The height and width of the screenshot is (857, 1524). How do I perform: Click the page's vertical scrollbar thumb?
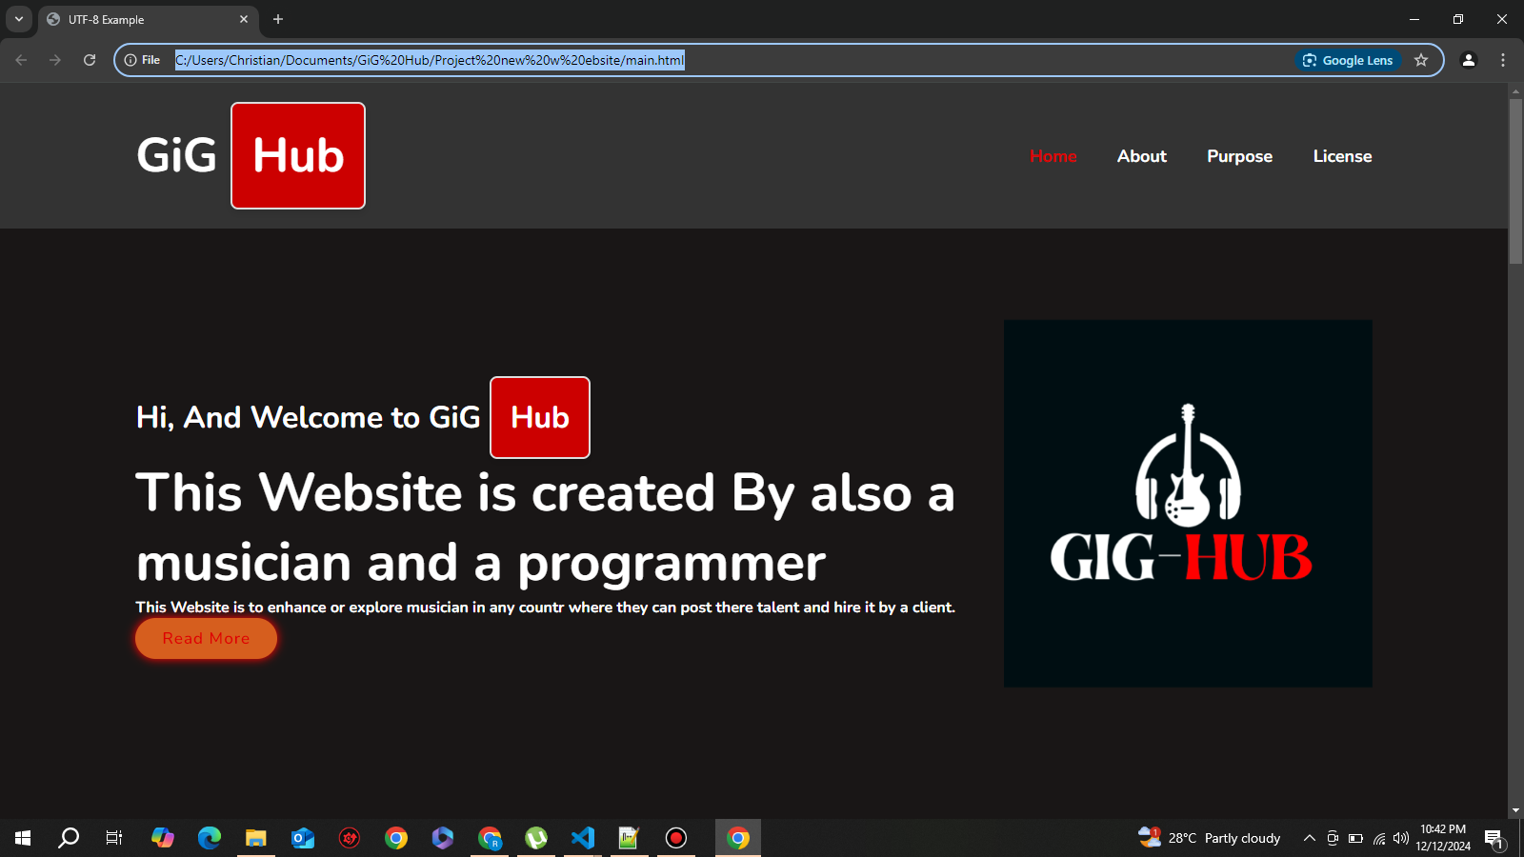pos(1515,181)
